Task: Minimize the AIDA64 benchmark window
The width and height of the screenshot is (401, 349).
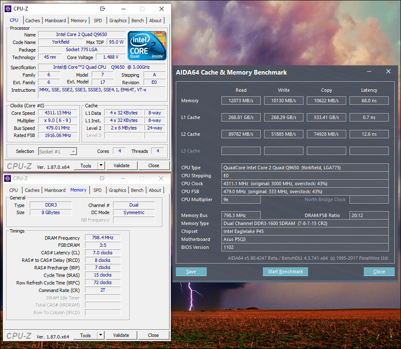Action: point(369,72)
